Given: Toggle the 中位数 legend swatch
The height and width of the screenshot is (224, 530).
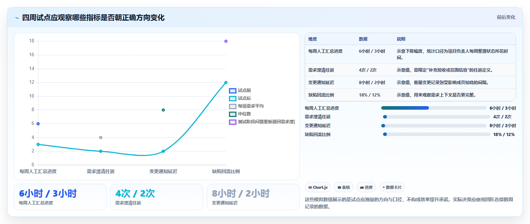Looking at the screenshot, I should [x=233, y=114].
